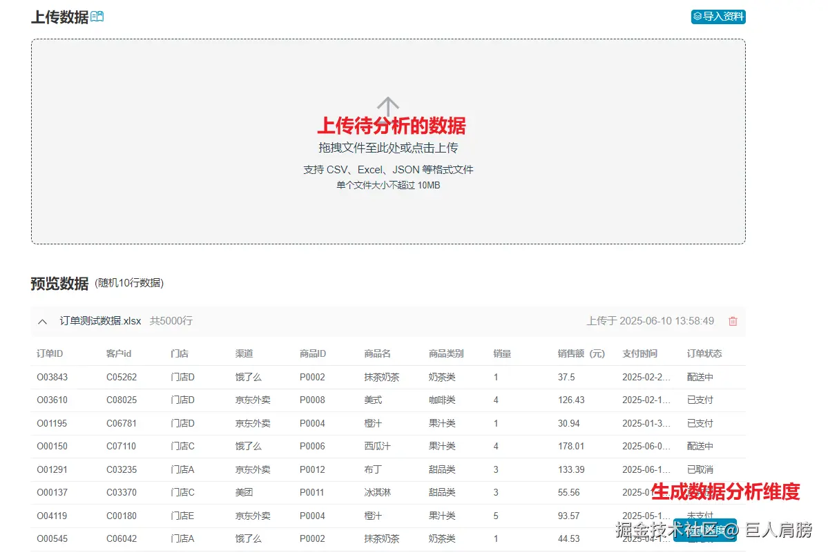Click customer ID C06781
This screenshot has width=828, height=555.
click(122, 424)
